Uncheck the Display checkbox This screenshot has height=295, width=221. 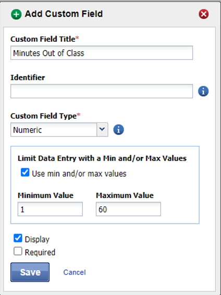18,238
